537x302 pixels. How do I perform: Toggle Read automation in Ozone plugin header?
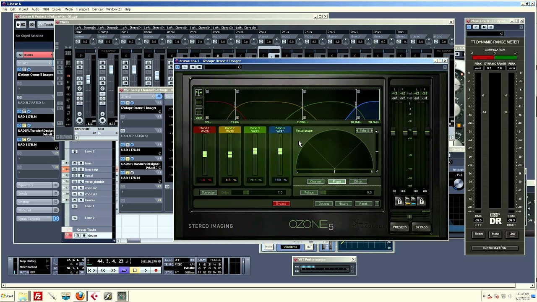(193, 67)
